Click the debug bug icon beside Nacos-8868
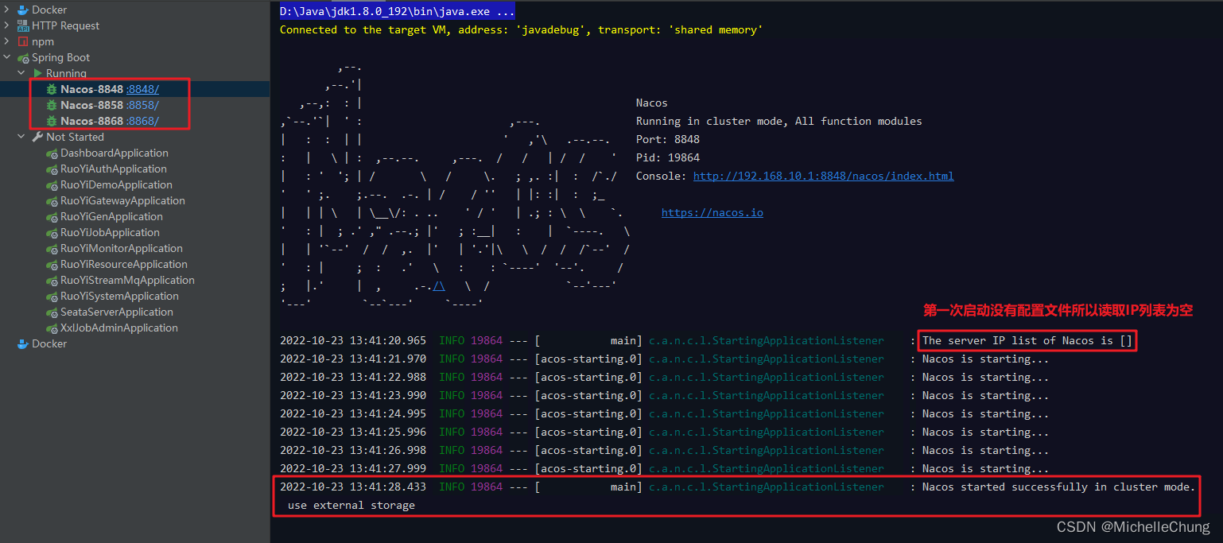 pos(52,121)
